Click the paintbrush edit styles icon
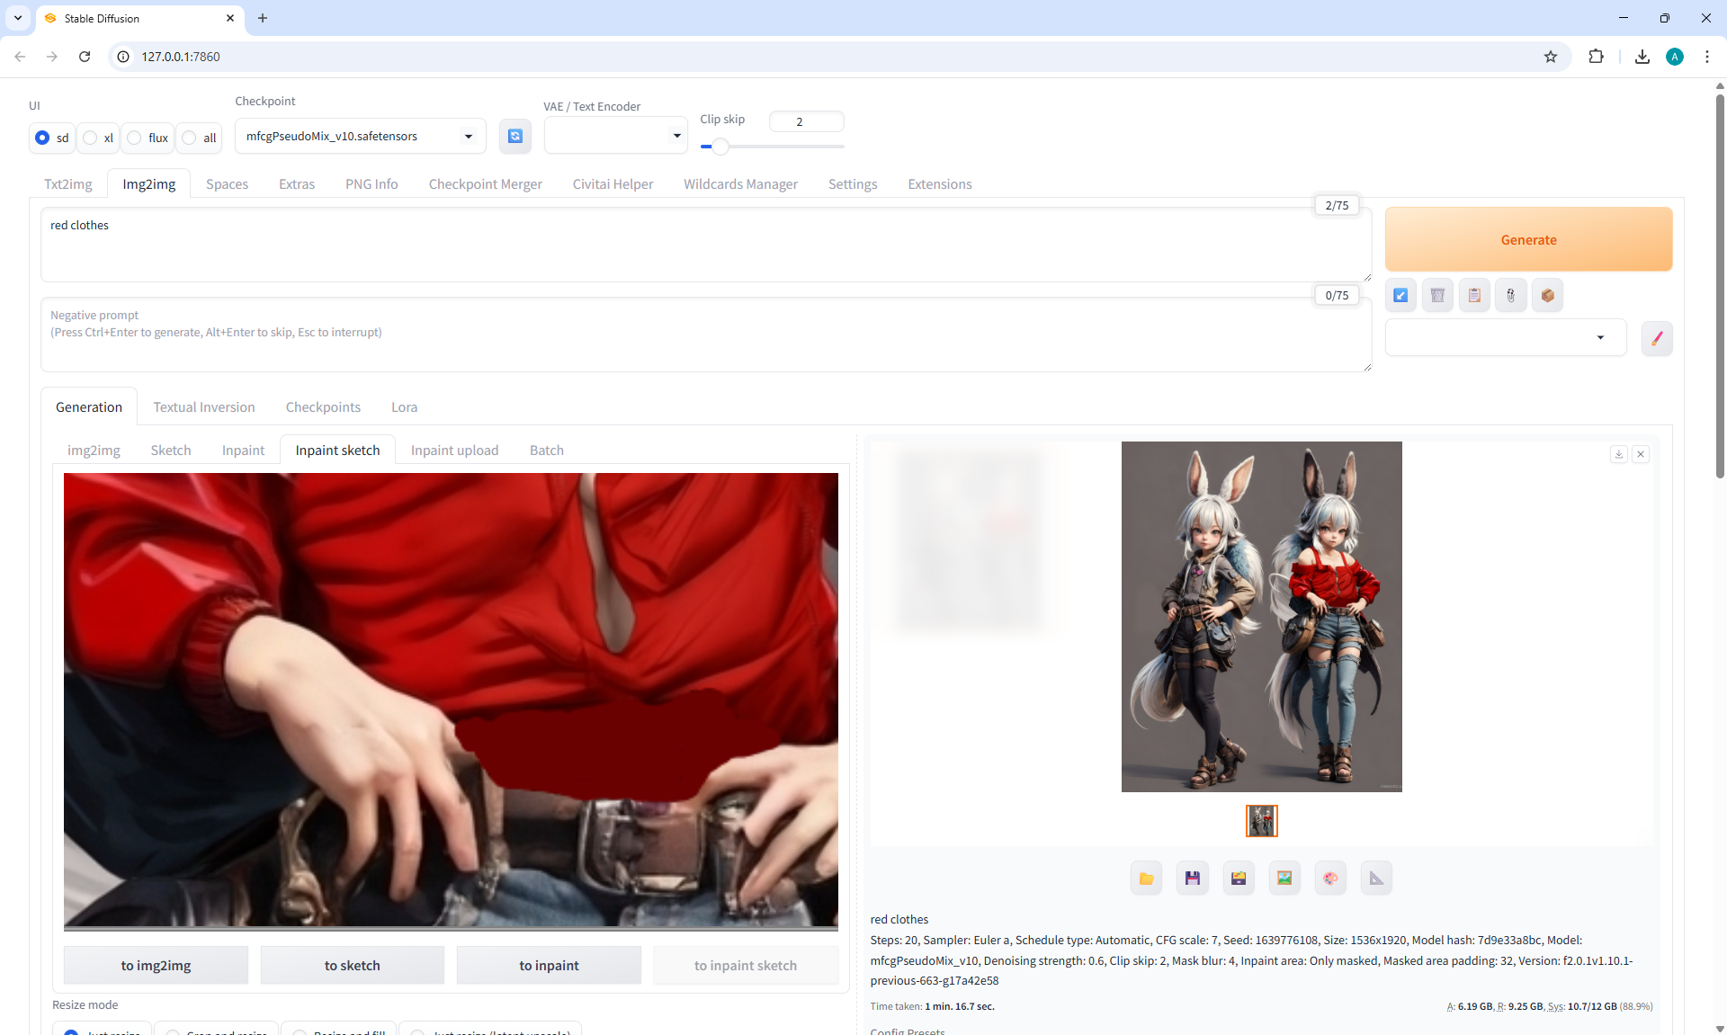 pos(1657,338)
